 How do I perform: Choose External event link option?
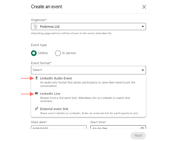[54, 109]
